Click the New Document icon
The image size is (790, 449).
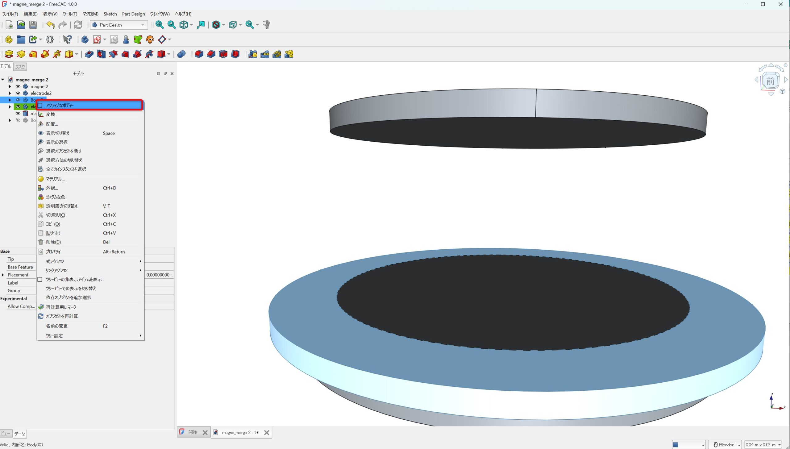(x=9, y=25)
